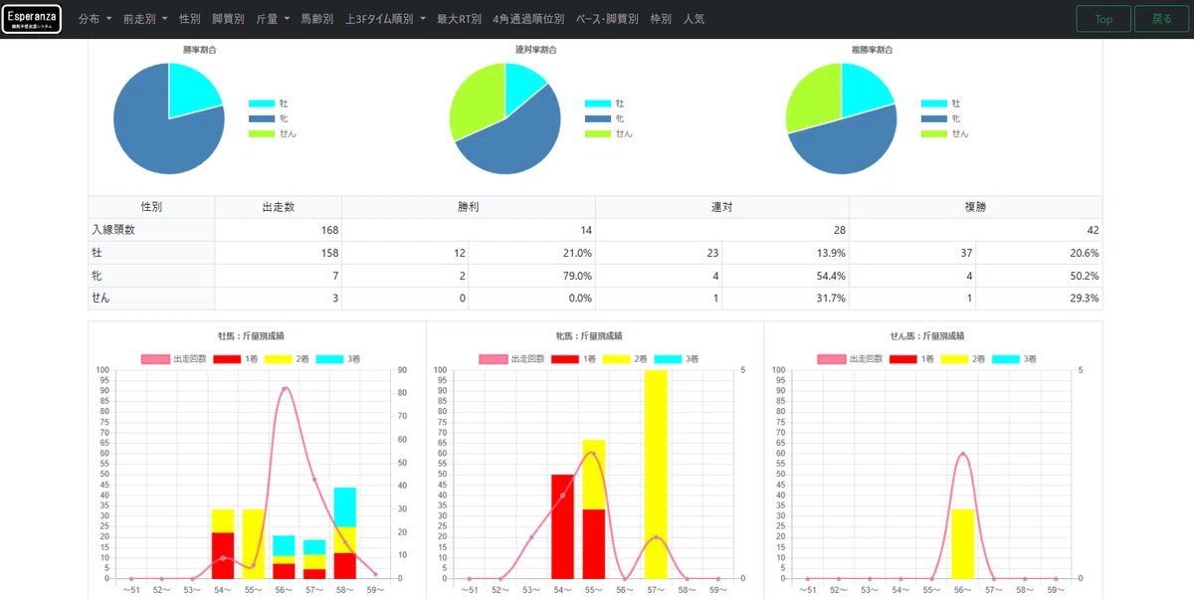
Task: Toggle 牡 legend in 連対率割合 pie chart
Action: (x=605, y=103)
